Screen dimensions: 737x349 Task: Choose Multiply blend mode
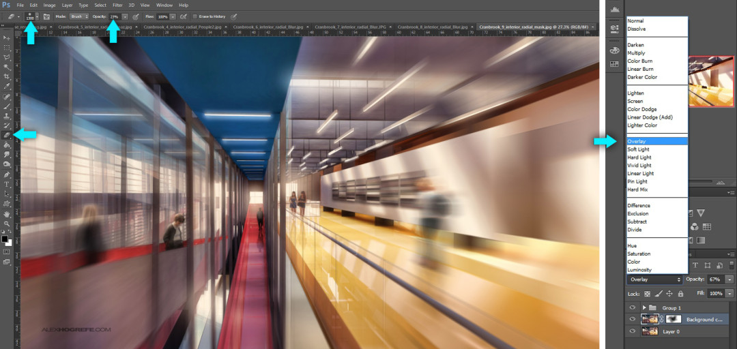click(x=657, y=53)
